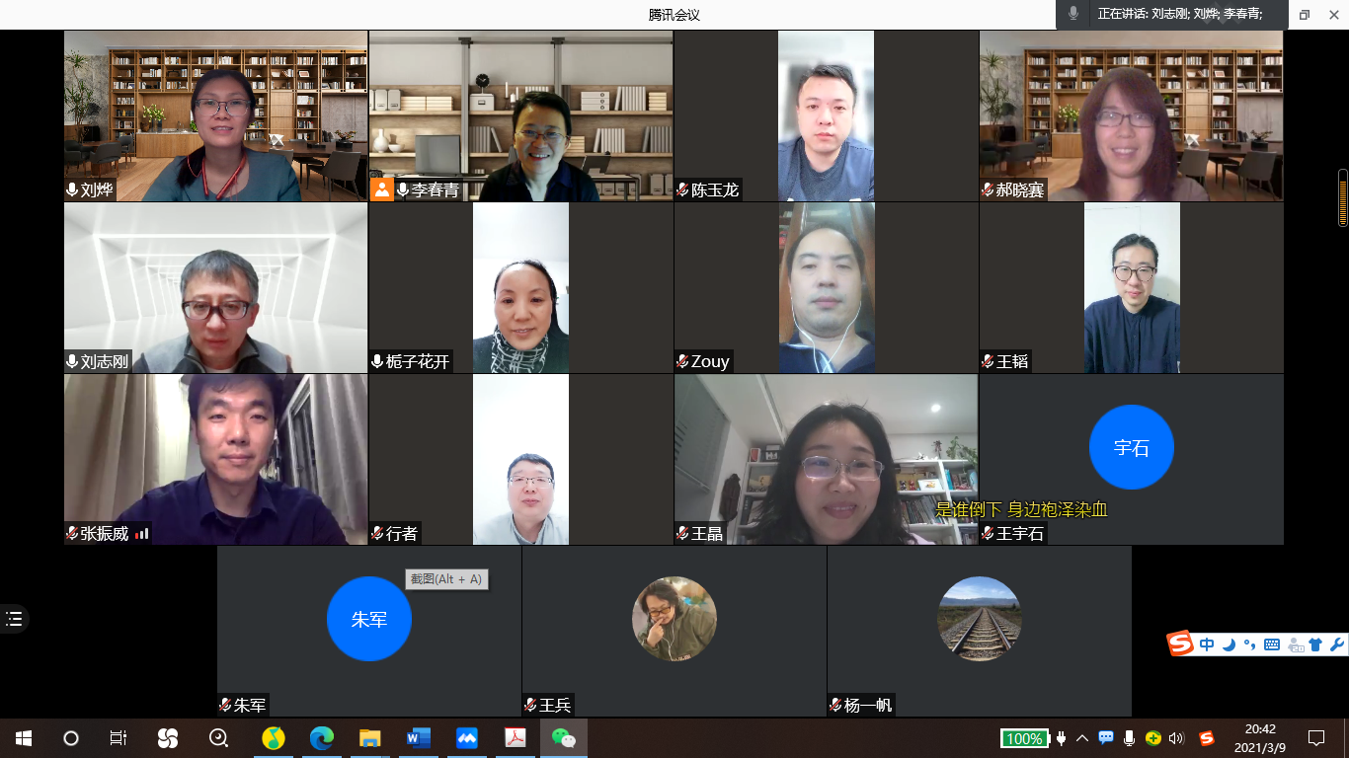Image resolution: width=1349 pixels, height=758 pixels.
Task: Open WeChat from the taskbar
Action: click(563, 737)
